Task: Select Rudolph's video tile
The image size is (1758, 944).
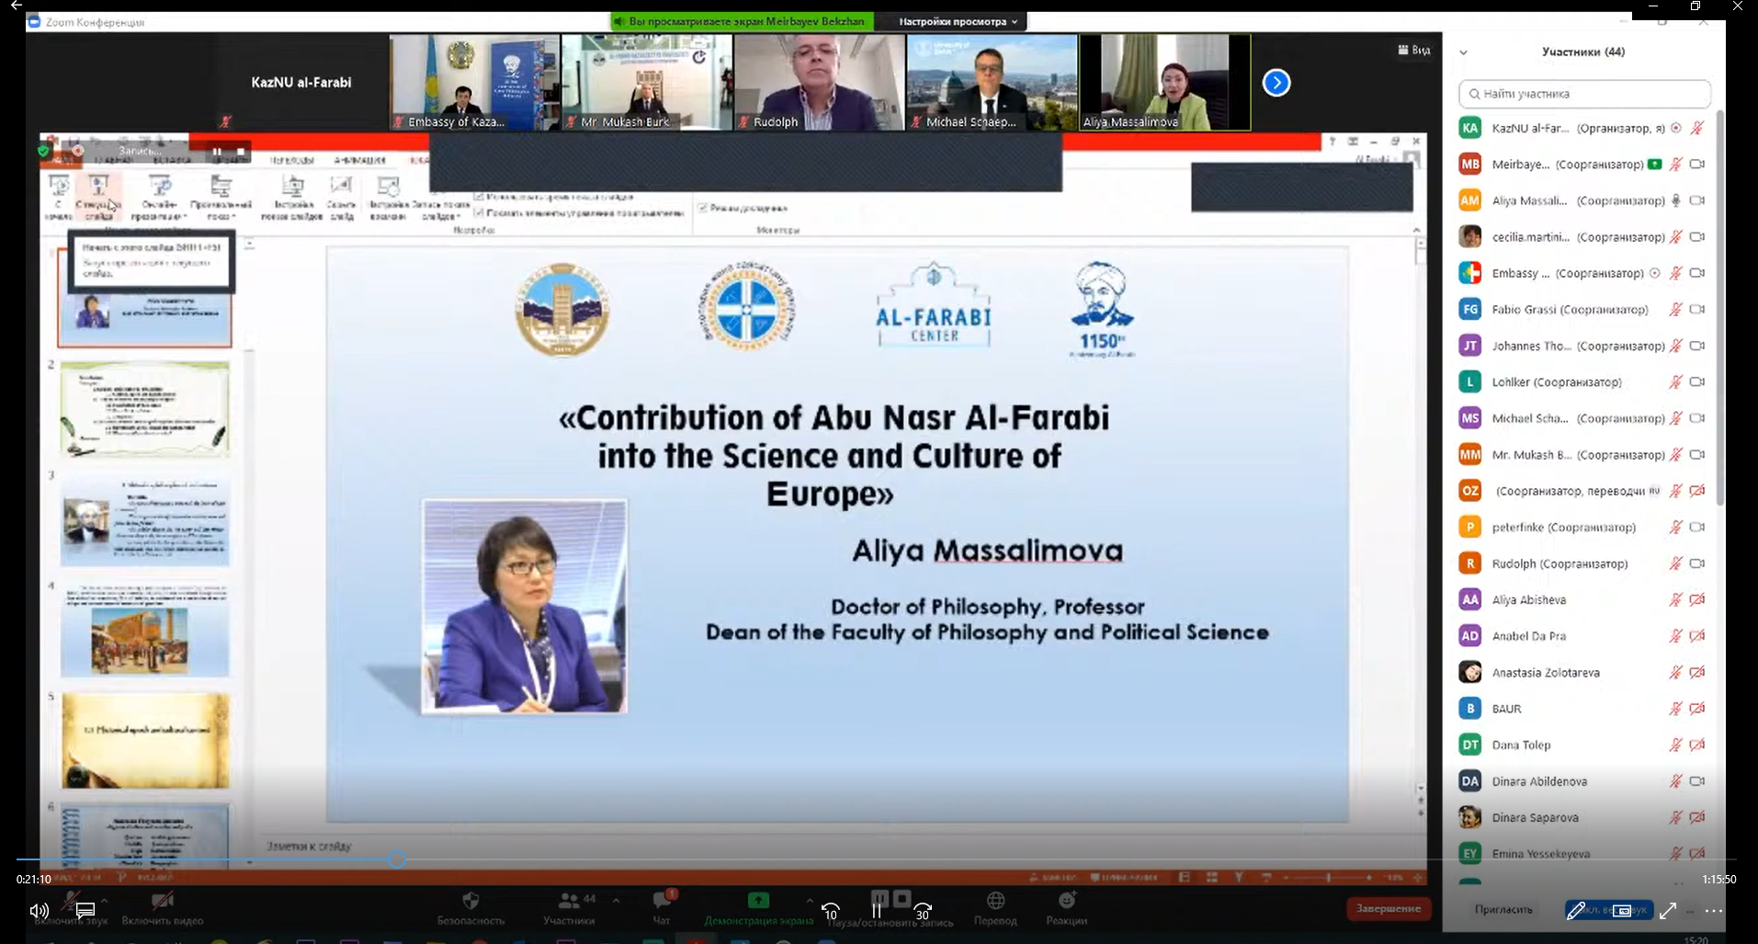Action: point(819,83)
